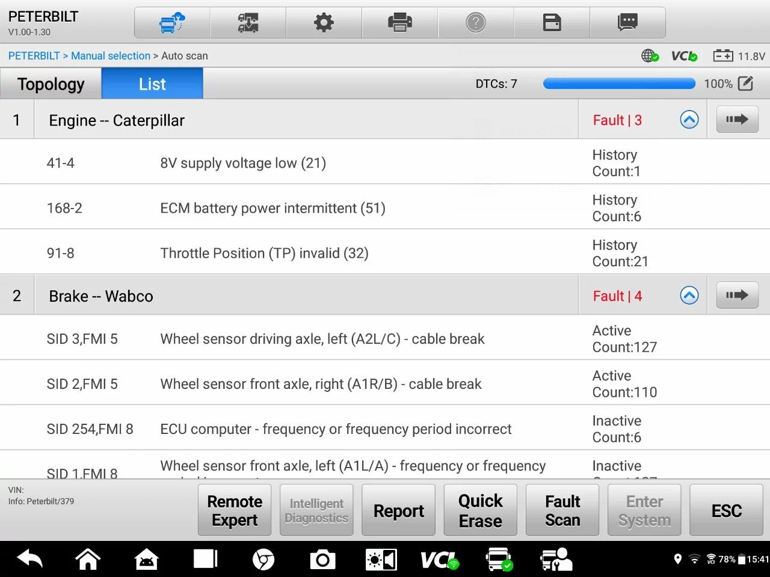770x577 pixels.
Task: Select the List tab
Action: coord(152,84)
